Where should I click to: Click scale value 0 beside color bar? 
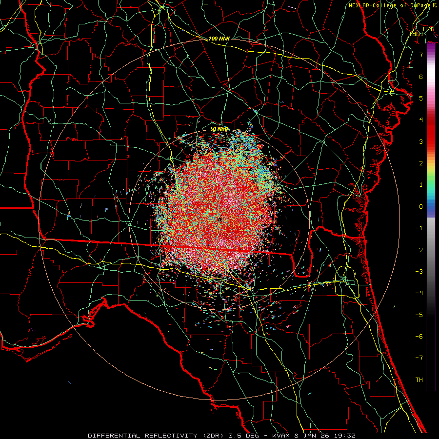pos(421,207)
